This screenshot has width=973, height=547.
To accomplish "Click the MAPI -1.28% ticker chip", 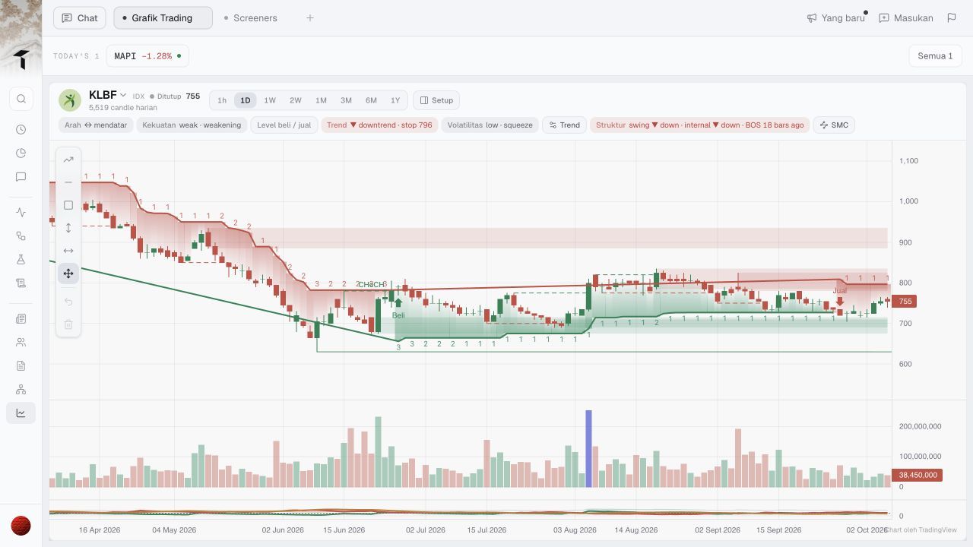I will (147, 56).
